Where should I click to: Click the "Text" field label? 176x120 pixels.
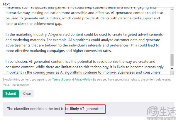[x=6, y=4]
